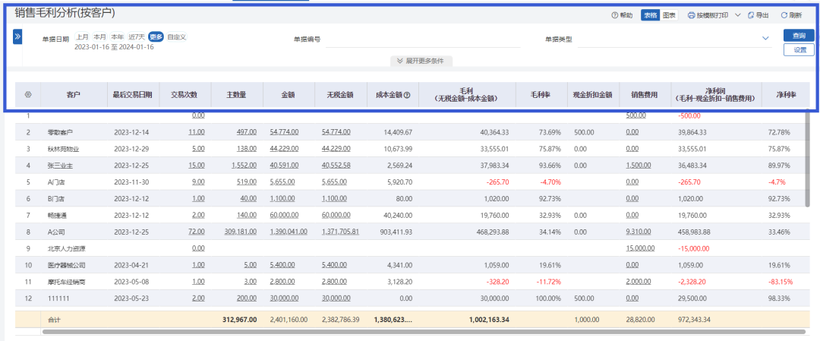Viewport: 820px width, 341px height.
Task: Open dropdown arrow next to 按模板打印
Action: (738, 15)
